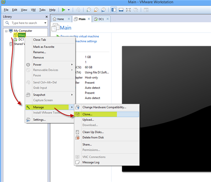The image size is (211, 182).
Task: Choose Clean Up Disks in the submenu
Action: click(107, 132)
